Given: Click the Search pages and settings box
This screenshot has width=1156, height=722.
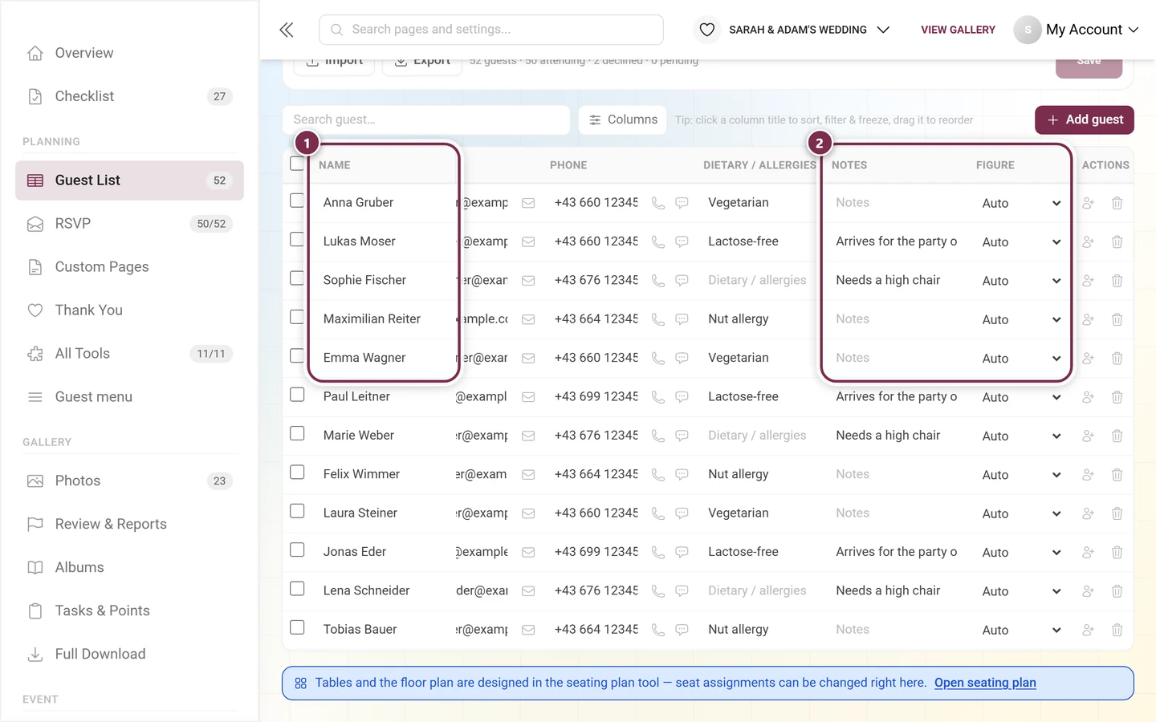Looking at the screenshot, I should click(x=491, y=30).
